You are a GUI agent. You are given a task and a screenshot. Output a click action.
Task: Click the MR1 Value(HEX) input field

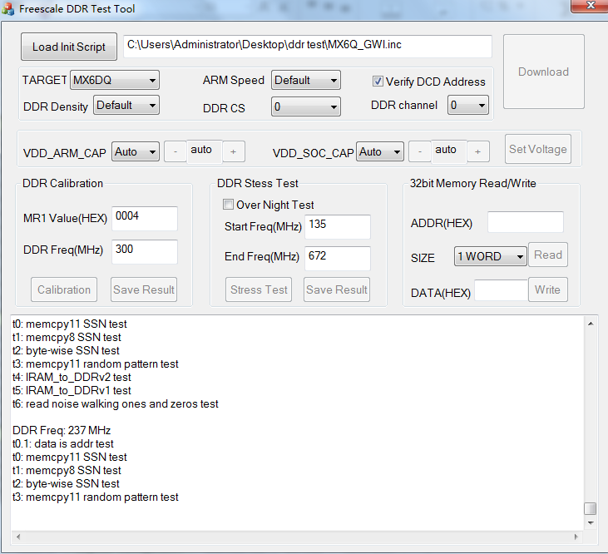pos(145,218)
